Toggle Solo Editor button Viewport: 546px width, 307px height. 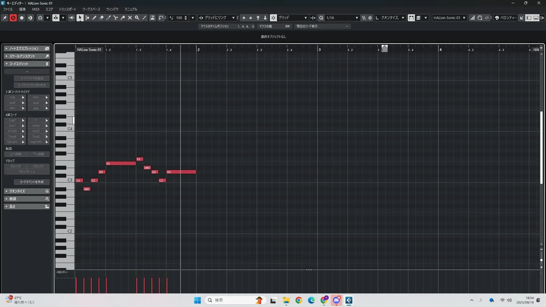[13, 18]
